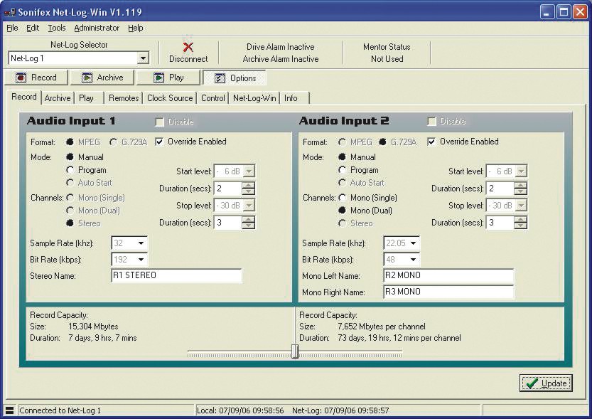The width and height of the screenshot is (592, 419).
Task: Click 'Archive Alarm Inactive' status text
Action: 281,59
